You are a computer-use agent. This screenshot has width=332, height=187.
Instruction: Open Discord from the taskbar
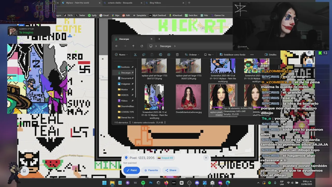point(197,183)
